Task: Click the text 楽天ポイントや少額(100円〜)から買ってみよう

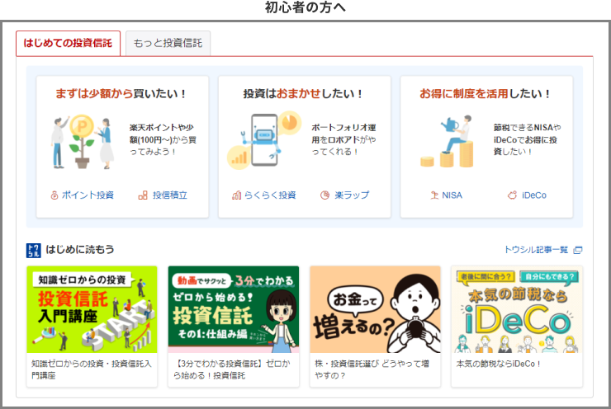Action: [x=163, y=139]
